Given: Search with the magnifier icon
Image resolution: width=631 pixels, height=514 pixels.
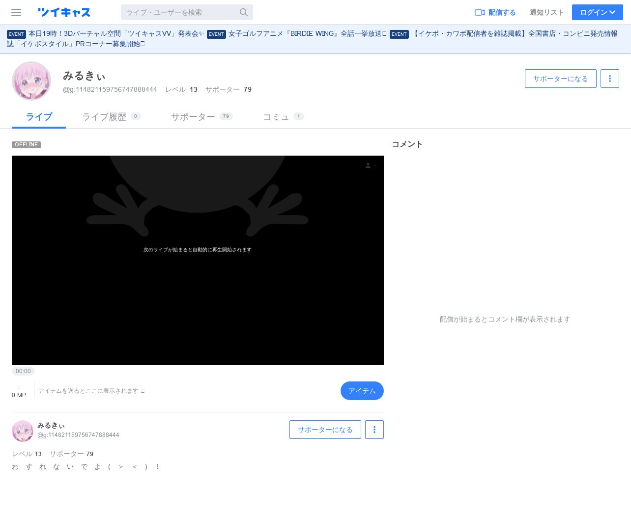Looking at the screenshot, I should pyautogui.click(x=244, y=12).
